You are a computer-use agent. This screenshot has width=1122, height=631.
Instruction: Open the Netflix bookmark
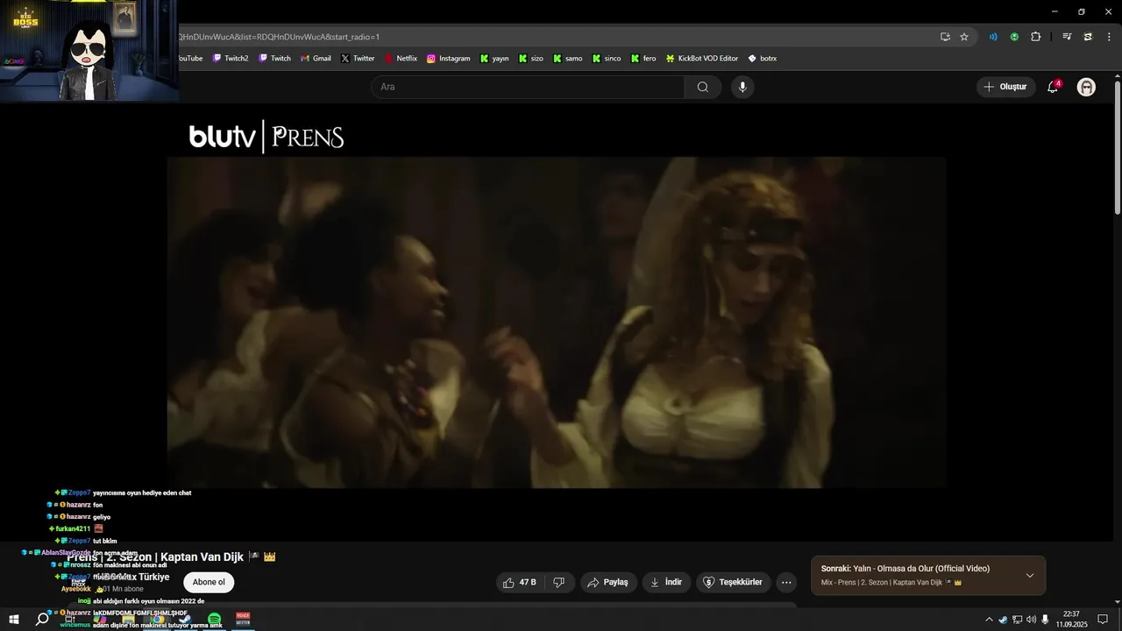[x=401, y=59]
